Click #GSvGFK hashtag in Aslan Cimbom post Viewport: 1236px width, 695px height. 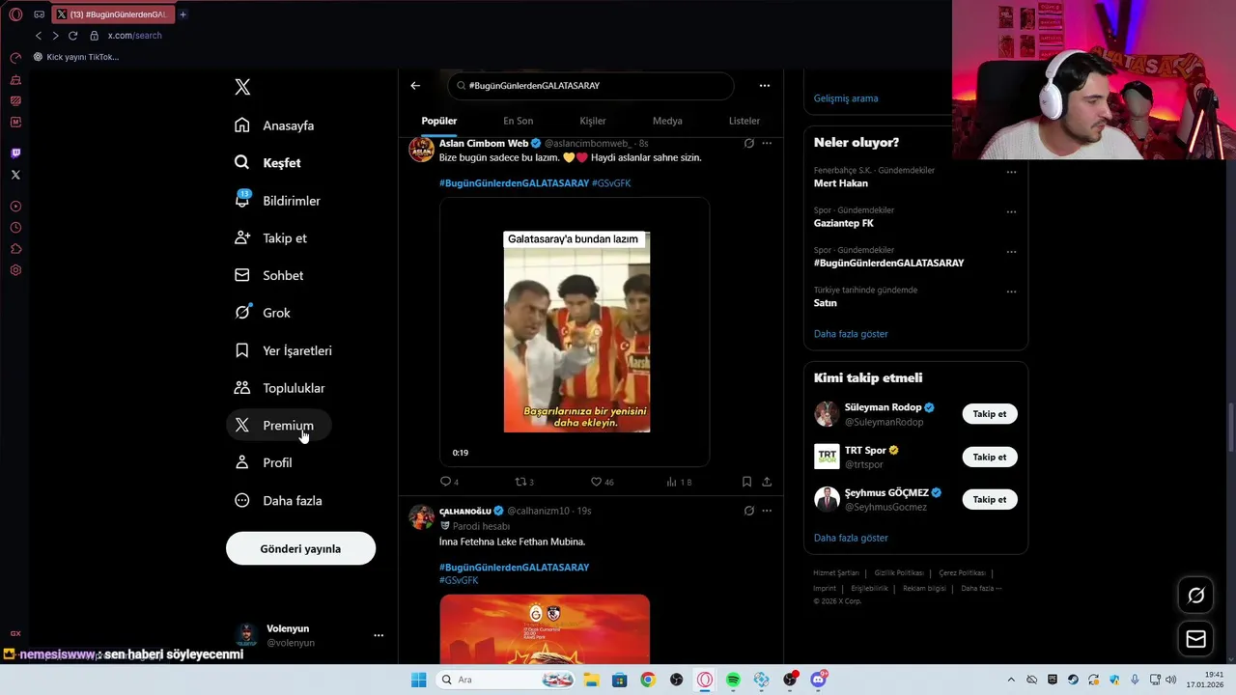(611, 183)
